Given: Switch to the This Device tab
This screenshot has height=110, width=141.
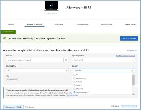Looking at the screenshot, I should (x=30, y=107).
